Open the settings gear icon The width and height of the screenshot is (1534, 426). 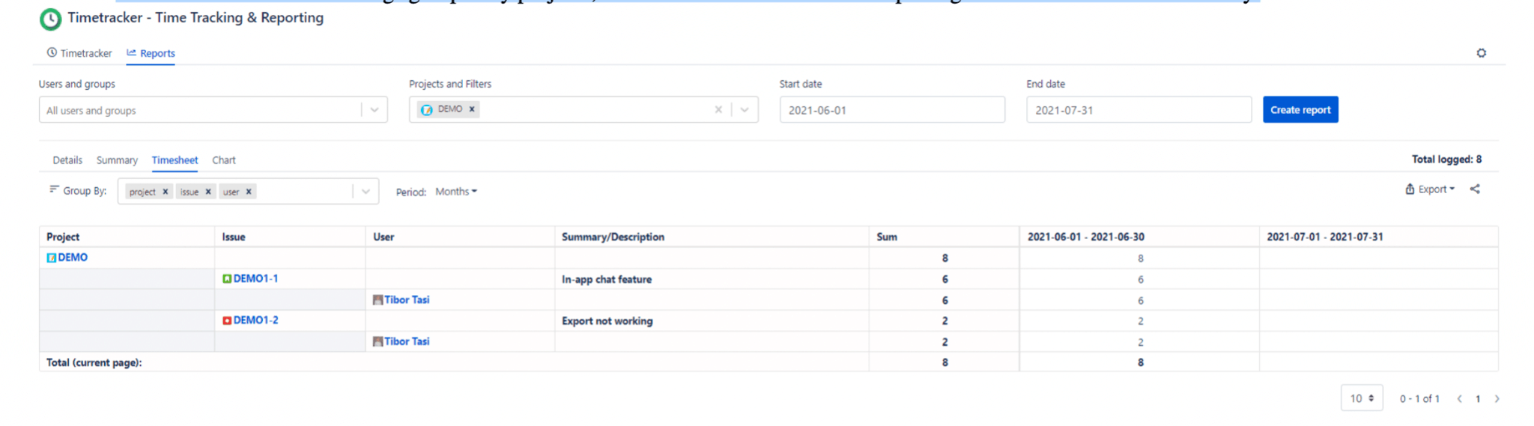click(x=1481, y=53)
